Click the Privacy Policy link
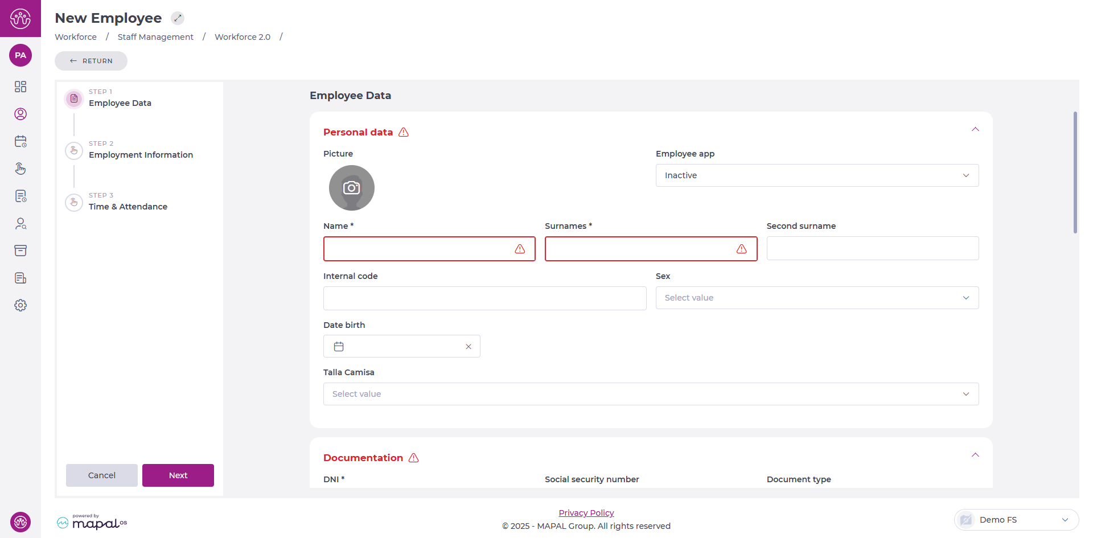 click(x=586, y=513)
